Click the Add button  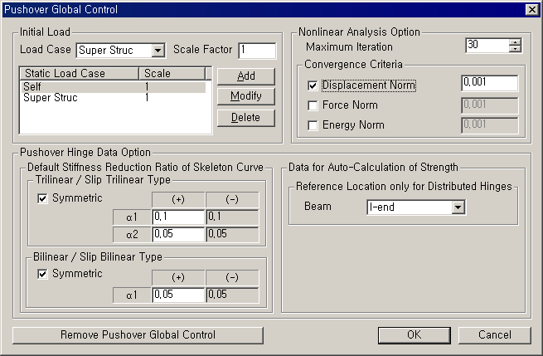(245, 76)
